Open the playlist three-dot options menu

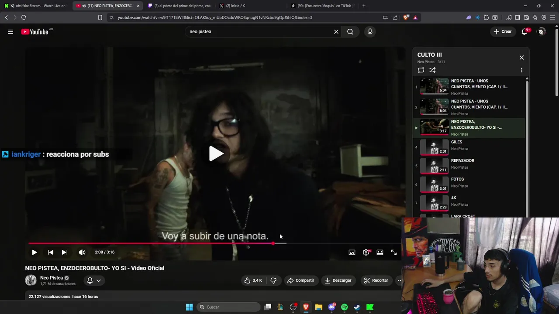(x=521, y=70)
